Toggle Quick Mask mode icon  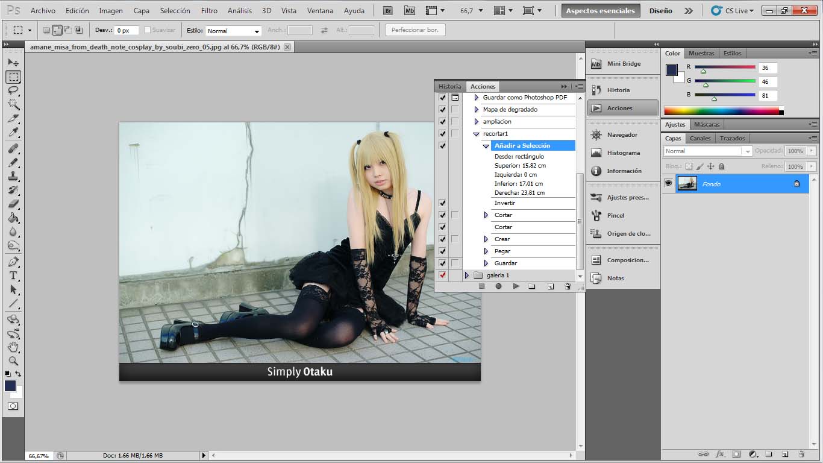[13, 406]
